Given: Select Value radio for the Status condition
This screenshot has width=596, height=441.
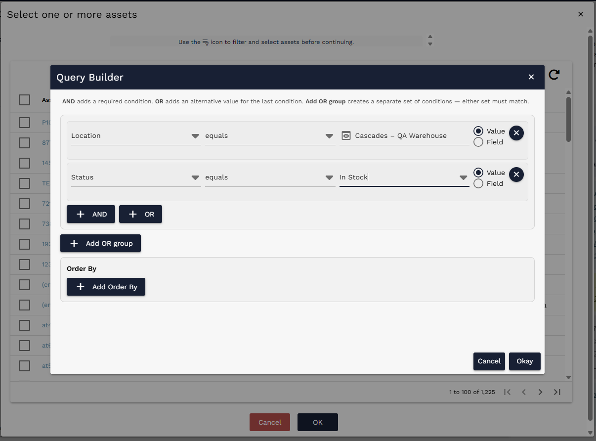Looking at the screenshot, I should click(x=478, y=173).
